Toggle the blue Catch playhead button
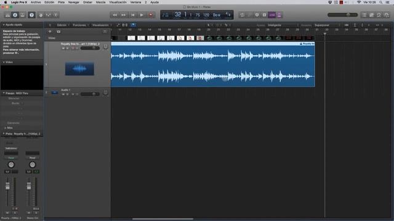This screenshot has height=221, width=394. (133, 25)
